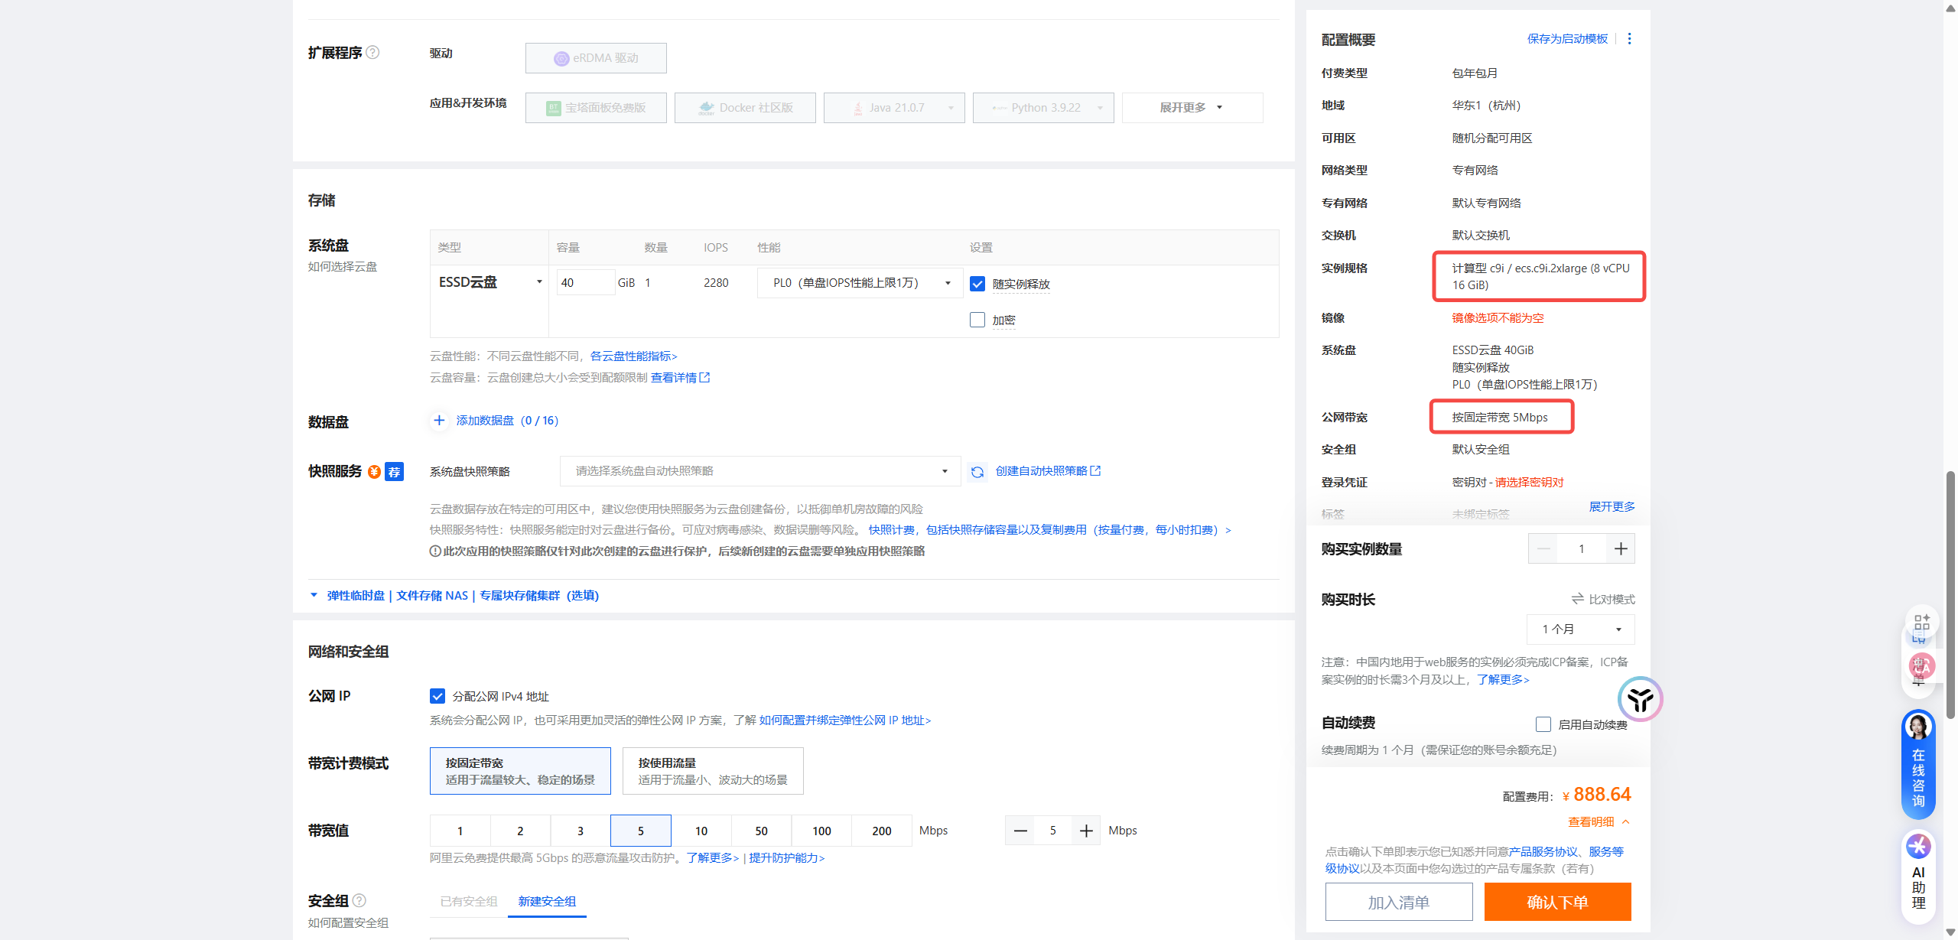Click the help icon beside 扩展程序
The height and width of the screenshot is (940, 1958).
point(372,53)
